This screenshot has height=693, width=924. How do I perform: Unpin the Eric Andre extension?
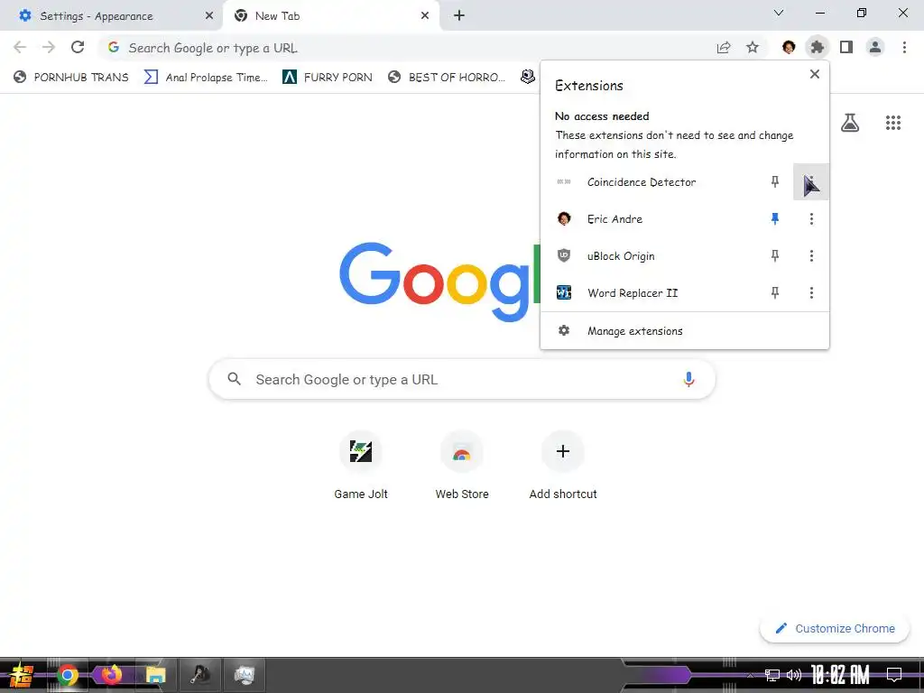click(x=775, y=218)
